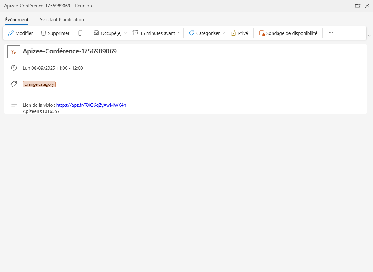Screen dimensions: 373x272
Task: Expand the Occupé(e) availability dropdown arrow
Action: pos(126,33)
